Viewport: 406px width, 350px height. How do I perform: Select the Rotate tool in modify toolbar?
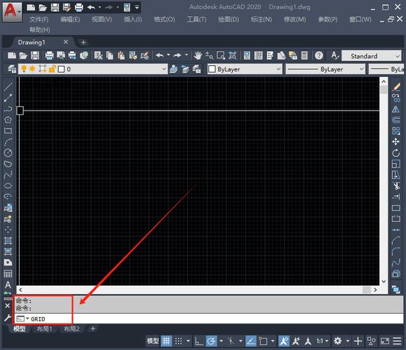(395, 153)
